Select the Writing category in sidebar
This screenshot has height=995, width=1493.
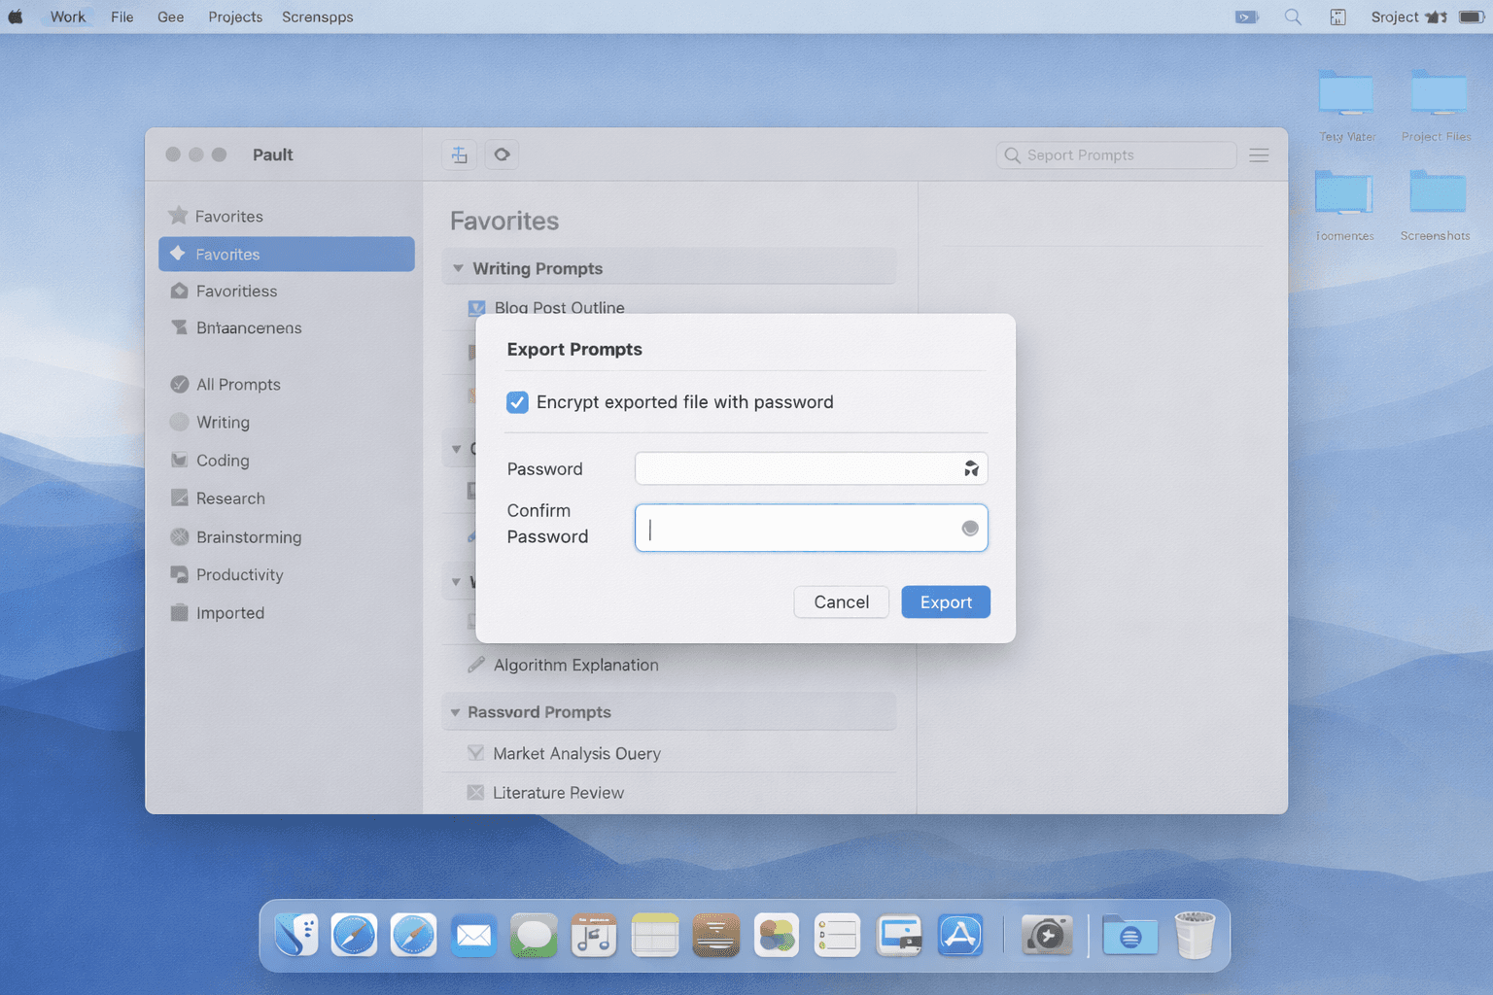pyautogui.click(x=286, y=422)
